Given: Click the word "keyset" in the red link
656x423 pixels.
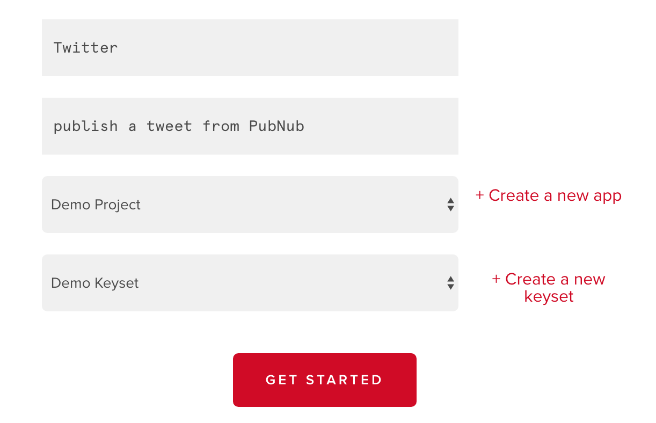Looking at the screenshot, I should tap(549, 296).
